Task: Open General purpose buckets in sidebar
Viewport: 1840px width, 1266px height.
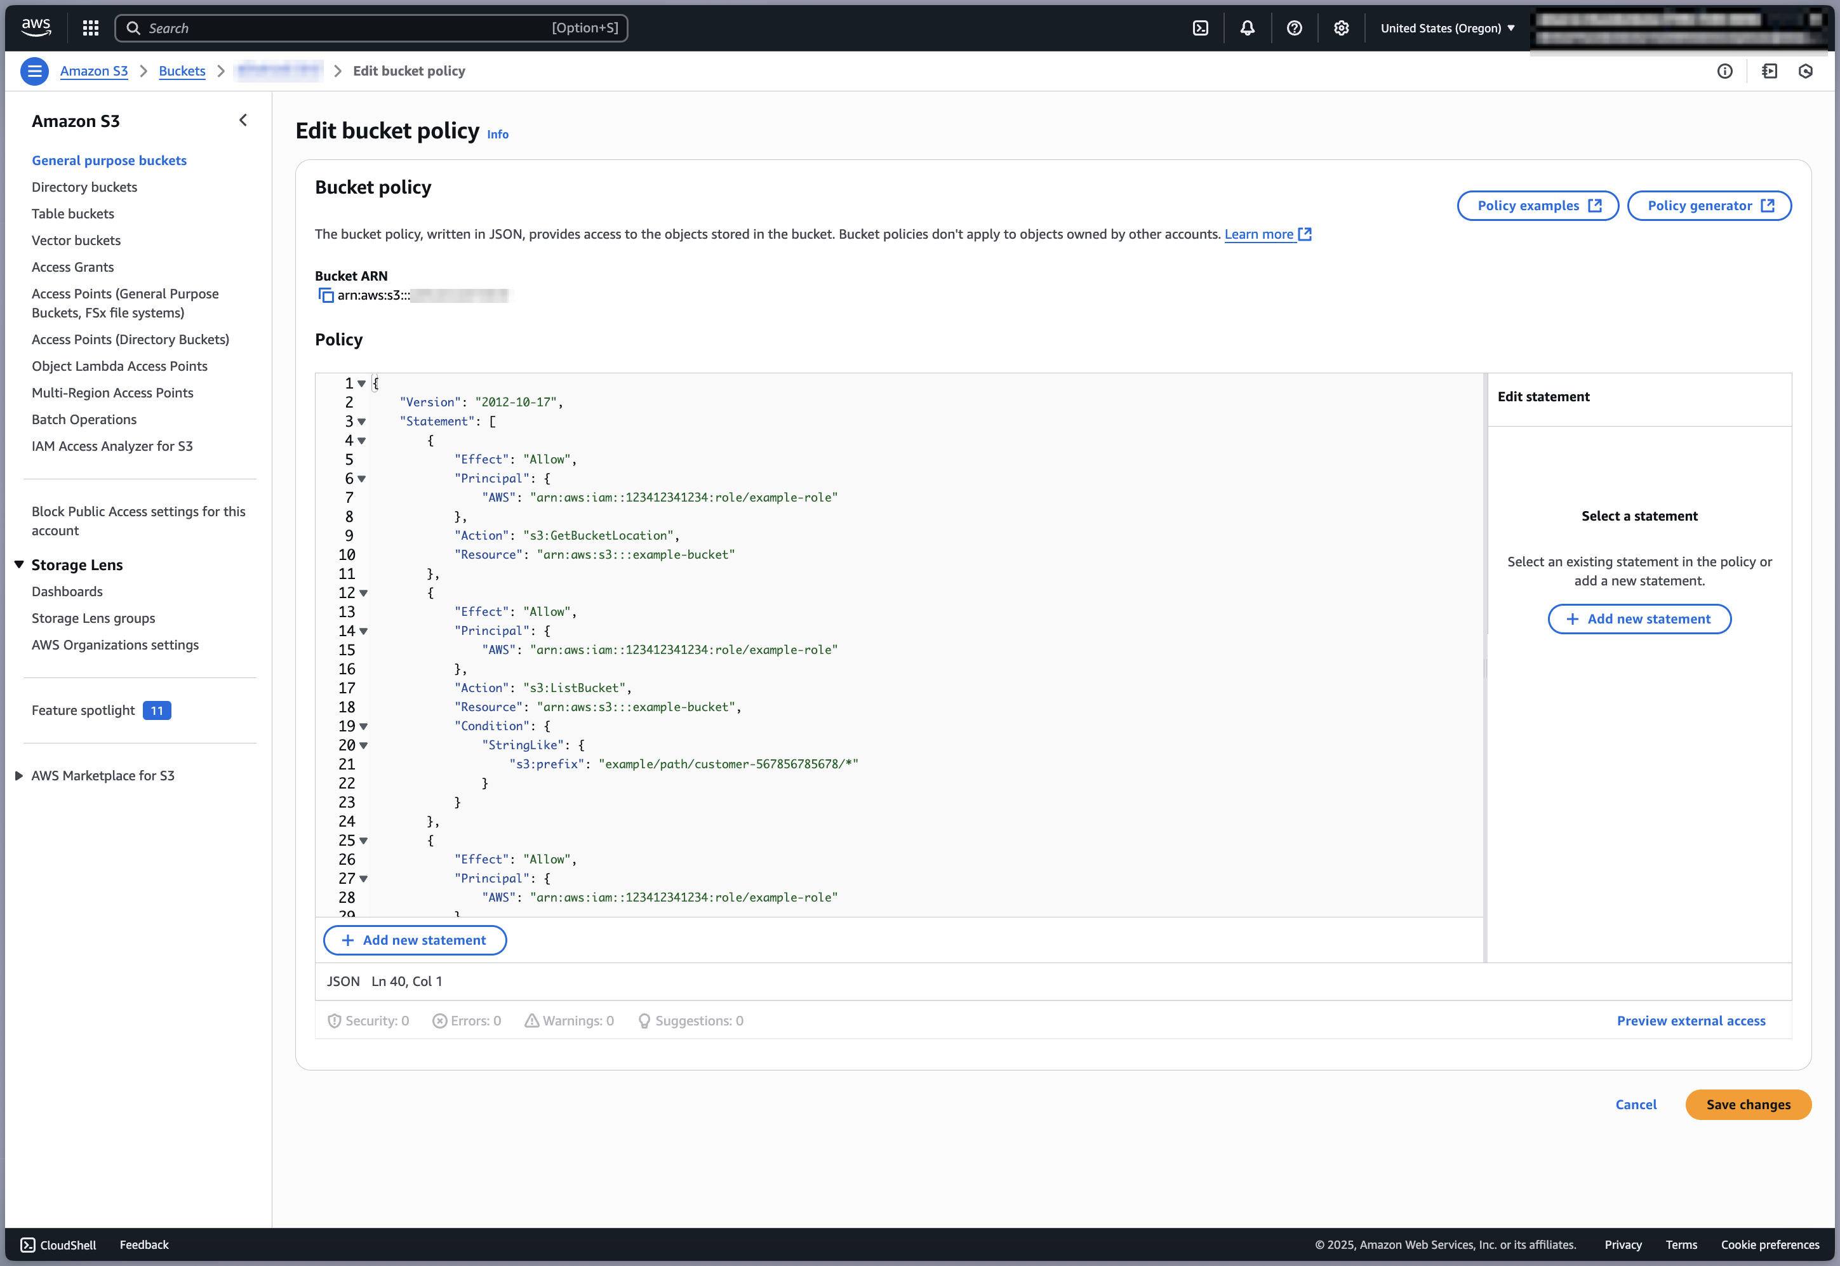Action: (x=109, y=160)
